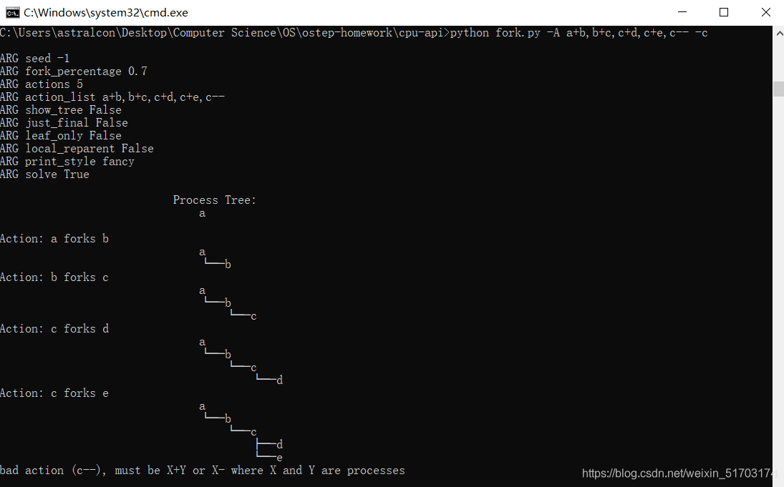Image resolution: width=784 pixels, height=487 pixels.
Task: Click 'Action: a forks b' line
Action: [54, 239]
